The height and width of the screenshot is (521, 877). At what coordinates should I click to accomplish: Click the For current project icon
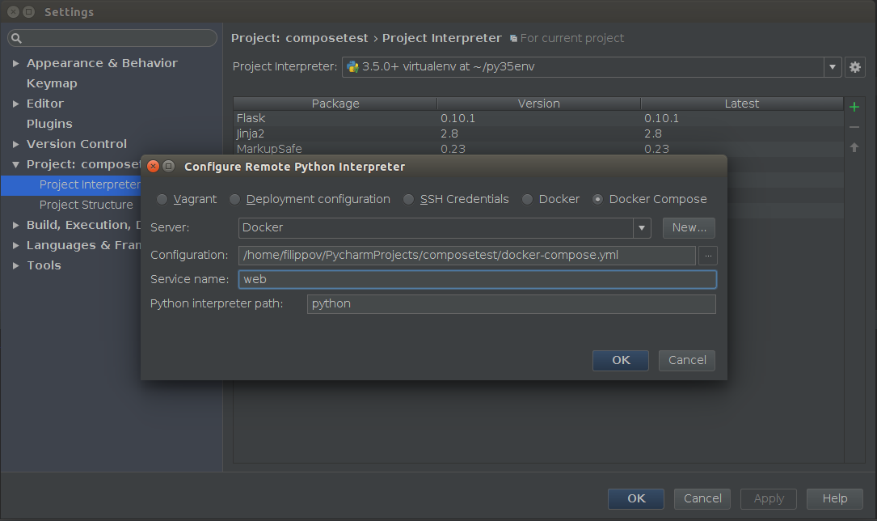click(x=513, y=39)
